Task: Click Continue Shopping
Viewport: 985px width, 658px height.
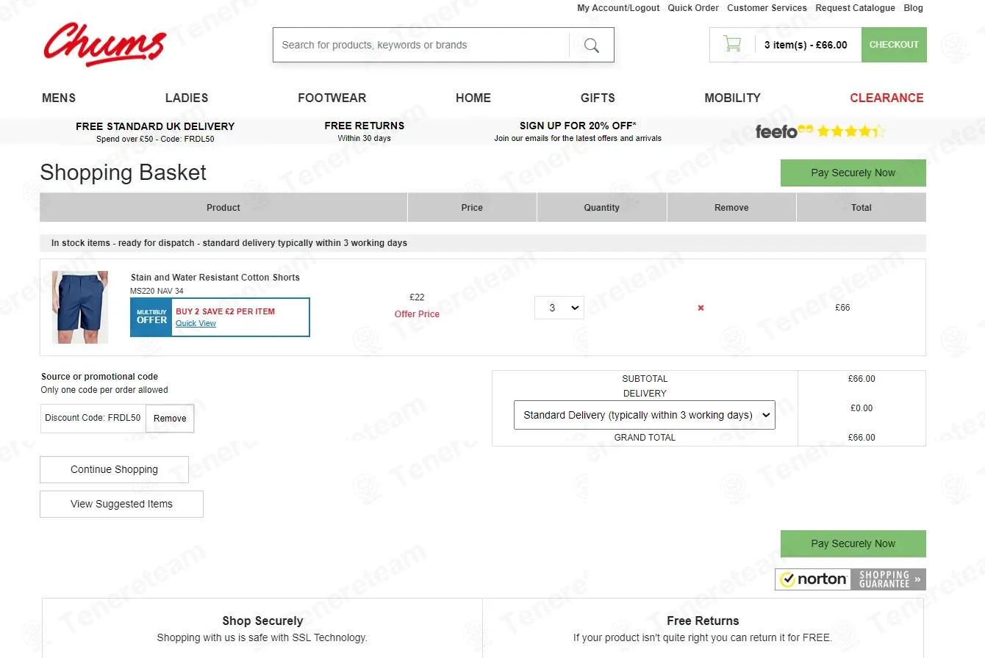Action: coord(114,470)
